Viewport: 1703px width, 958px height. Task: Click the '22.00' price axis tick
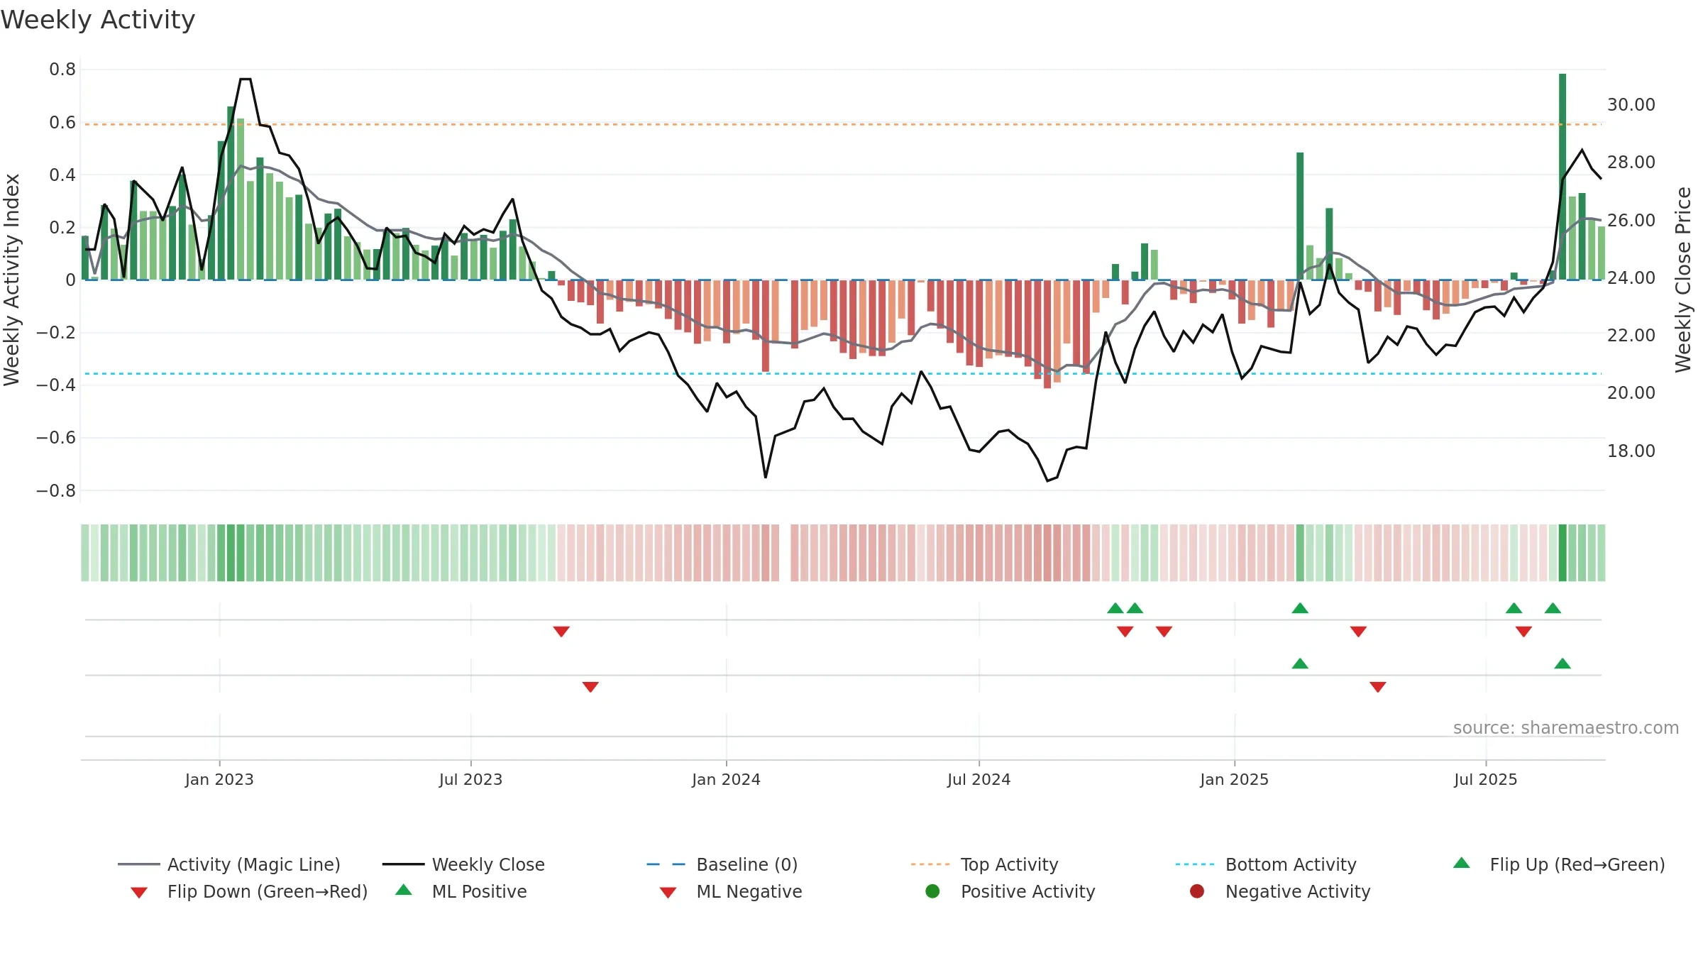tap(1631, 336)
